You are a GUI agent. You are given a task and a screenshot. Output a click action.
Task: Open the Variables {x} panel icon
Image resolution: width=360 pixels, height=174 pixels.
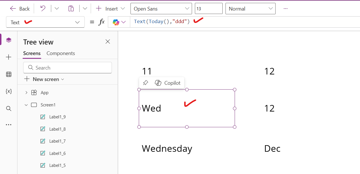(9, 91)
